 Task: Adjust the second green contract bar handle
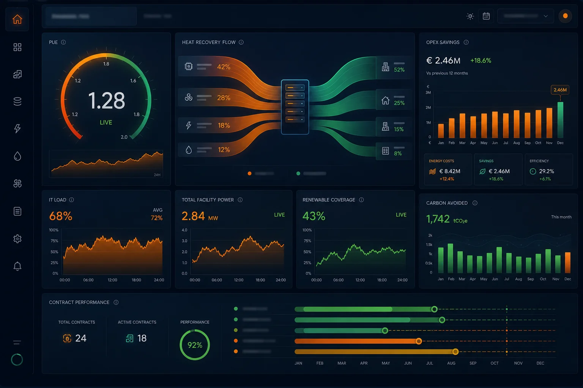pyautogui.click(x=442, y=320)
